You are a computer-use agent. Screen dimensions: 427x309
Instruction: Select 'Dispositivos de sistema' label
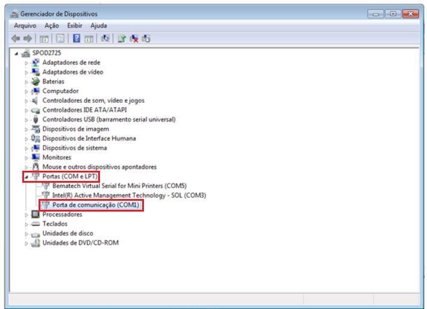tap(75, 148)
